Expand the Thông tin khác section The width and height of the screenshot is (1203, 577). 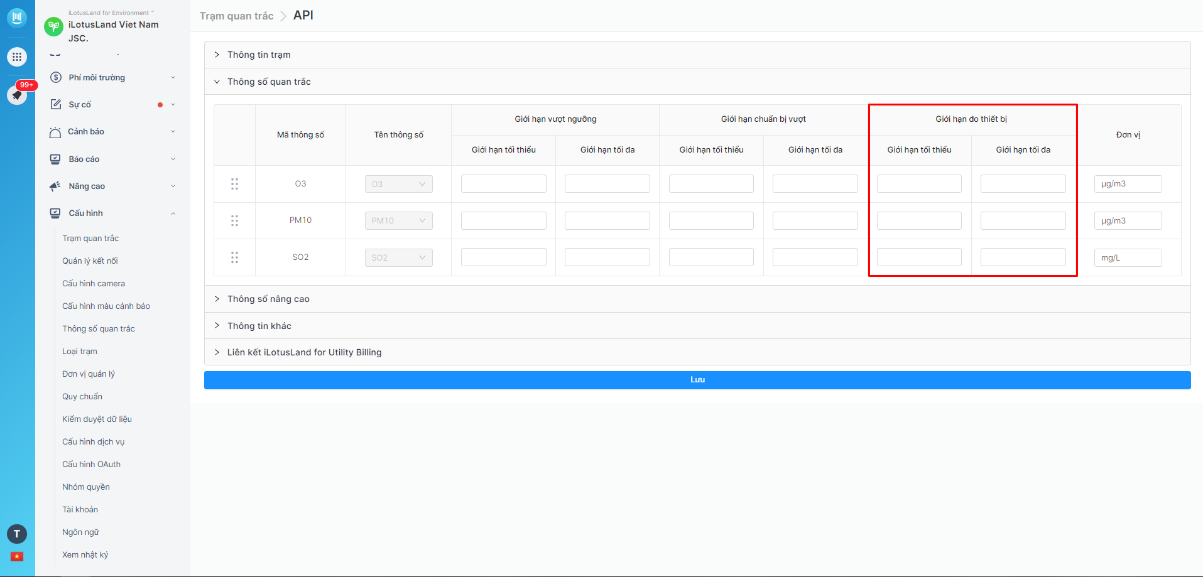697,326
